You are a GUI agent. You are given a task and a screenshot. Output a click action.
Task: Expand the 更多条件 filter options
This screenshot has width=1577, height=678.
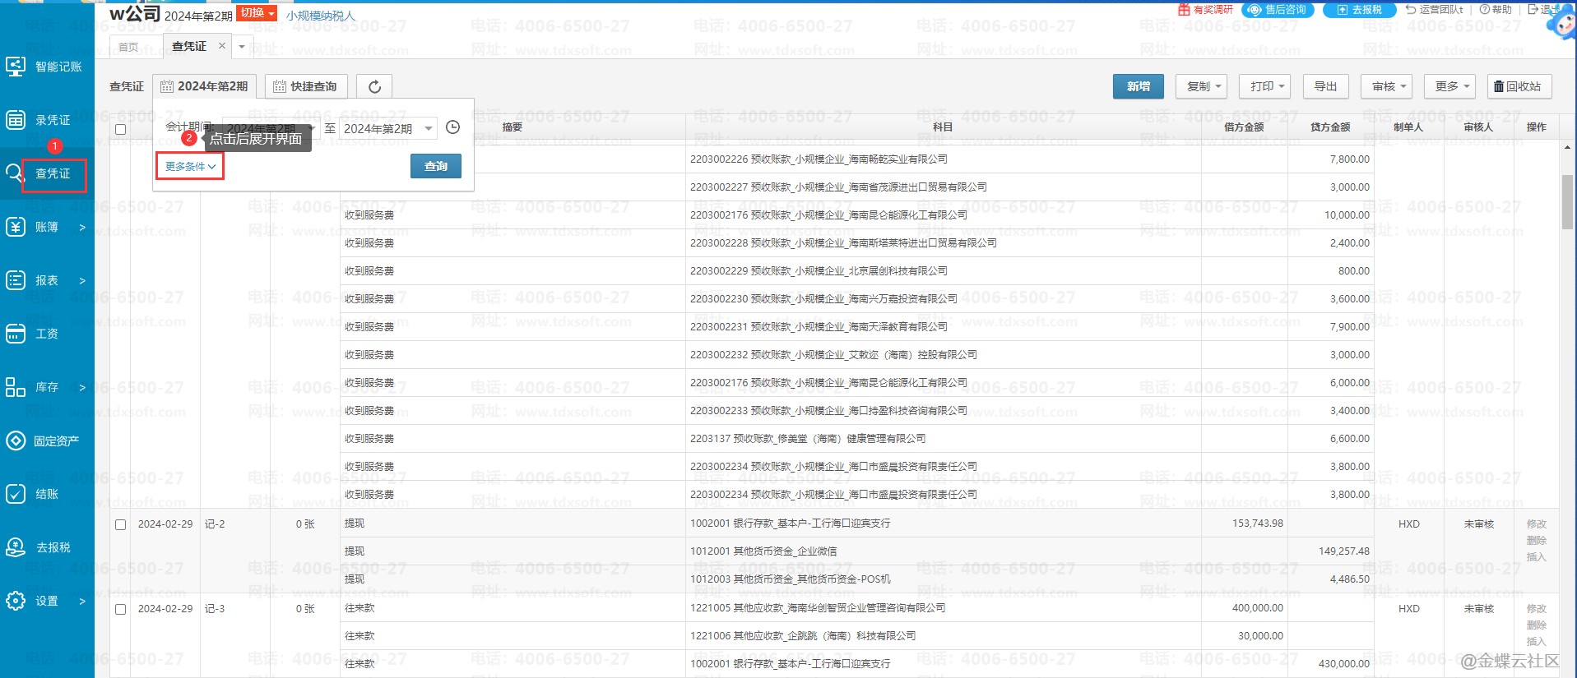click(x=190, y=167)
